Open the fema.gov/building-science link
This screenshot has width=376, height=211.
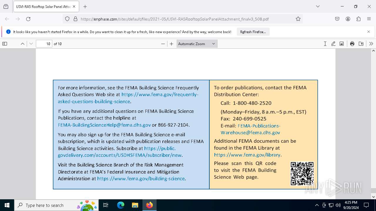(x=141, y=178)
